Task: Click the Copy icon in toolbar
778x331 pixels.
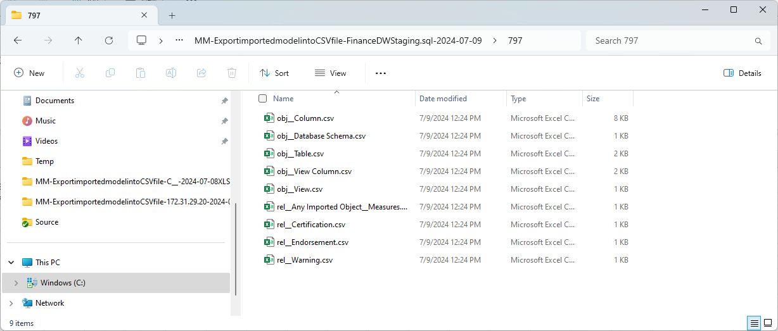Action: (x=110, y=73)
